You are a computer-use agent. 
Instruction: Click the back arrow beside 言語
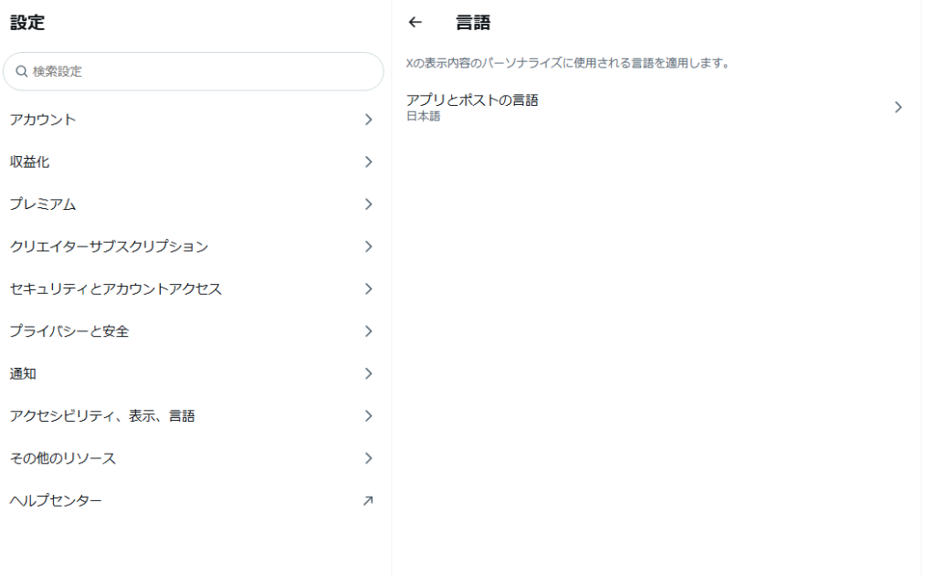click(415, 23)
